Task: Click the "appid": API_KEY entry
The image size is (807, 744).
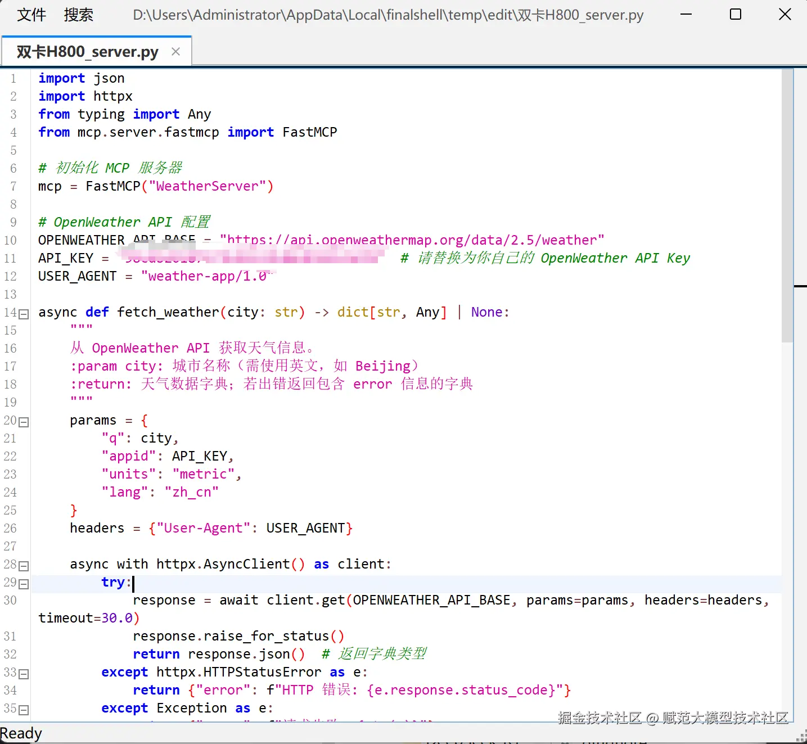Action: [168, 456]
